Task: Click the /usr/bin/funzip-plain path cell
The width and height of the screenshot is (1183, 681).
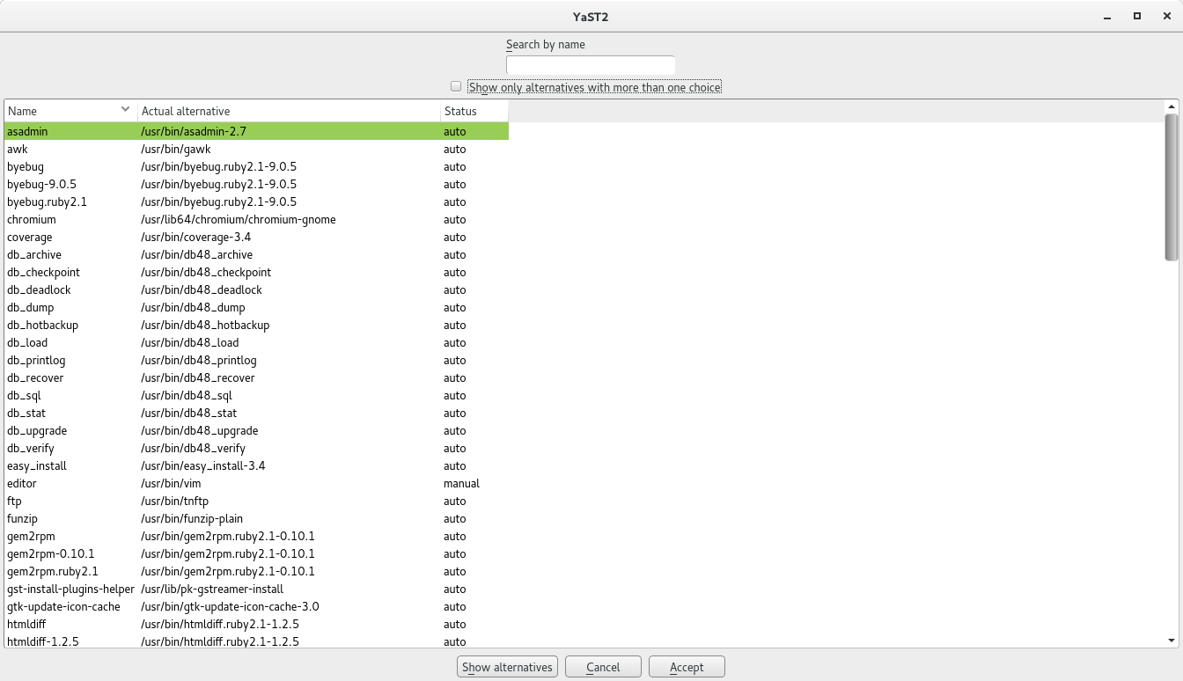Action: (x=192, y=518)
